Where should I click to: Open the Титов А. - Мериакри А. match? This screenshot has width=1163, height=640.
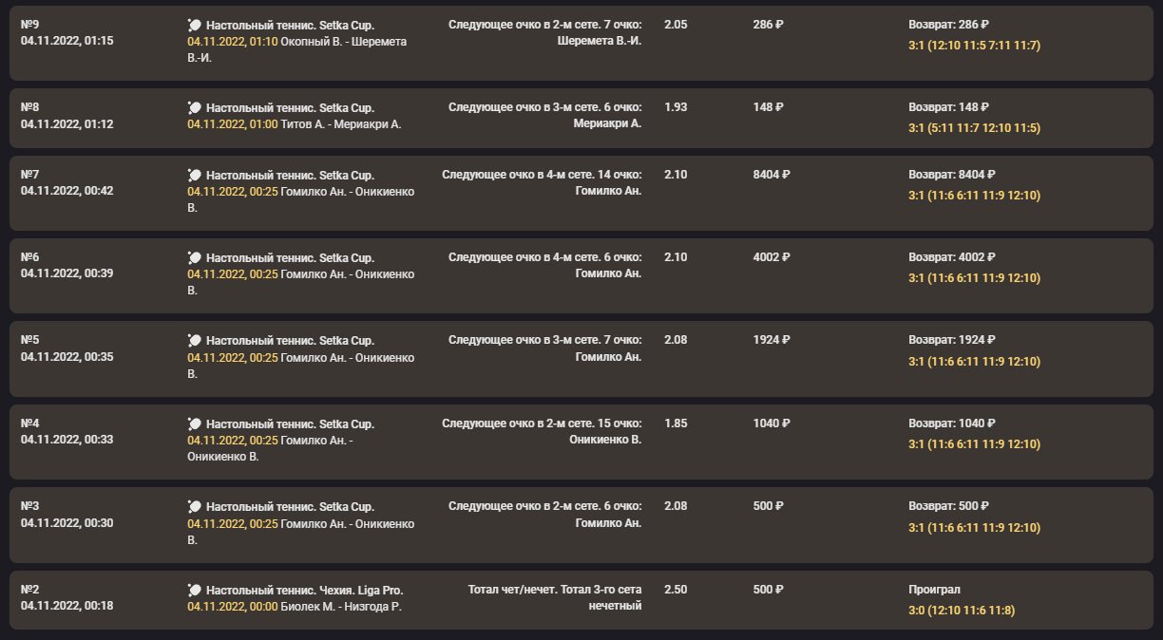coord(341,124)
